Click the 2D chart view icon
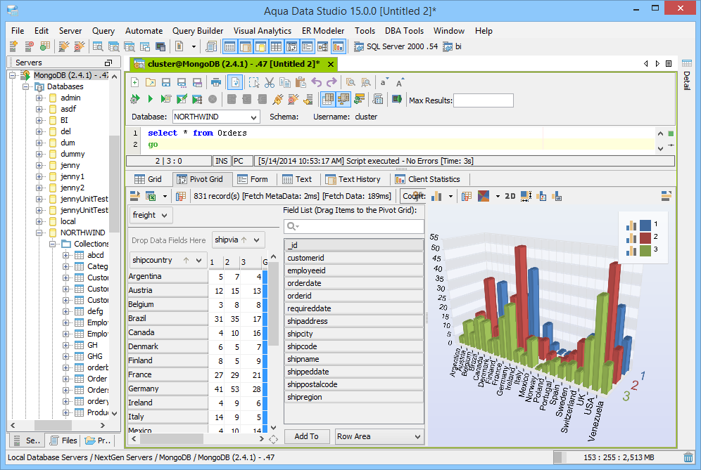Viewport: 701px width, 470px height. [510, 197]
